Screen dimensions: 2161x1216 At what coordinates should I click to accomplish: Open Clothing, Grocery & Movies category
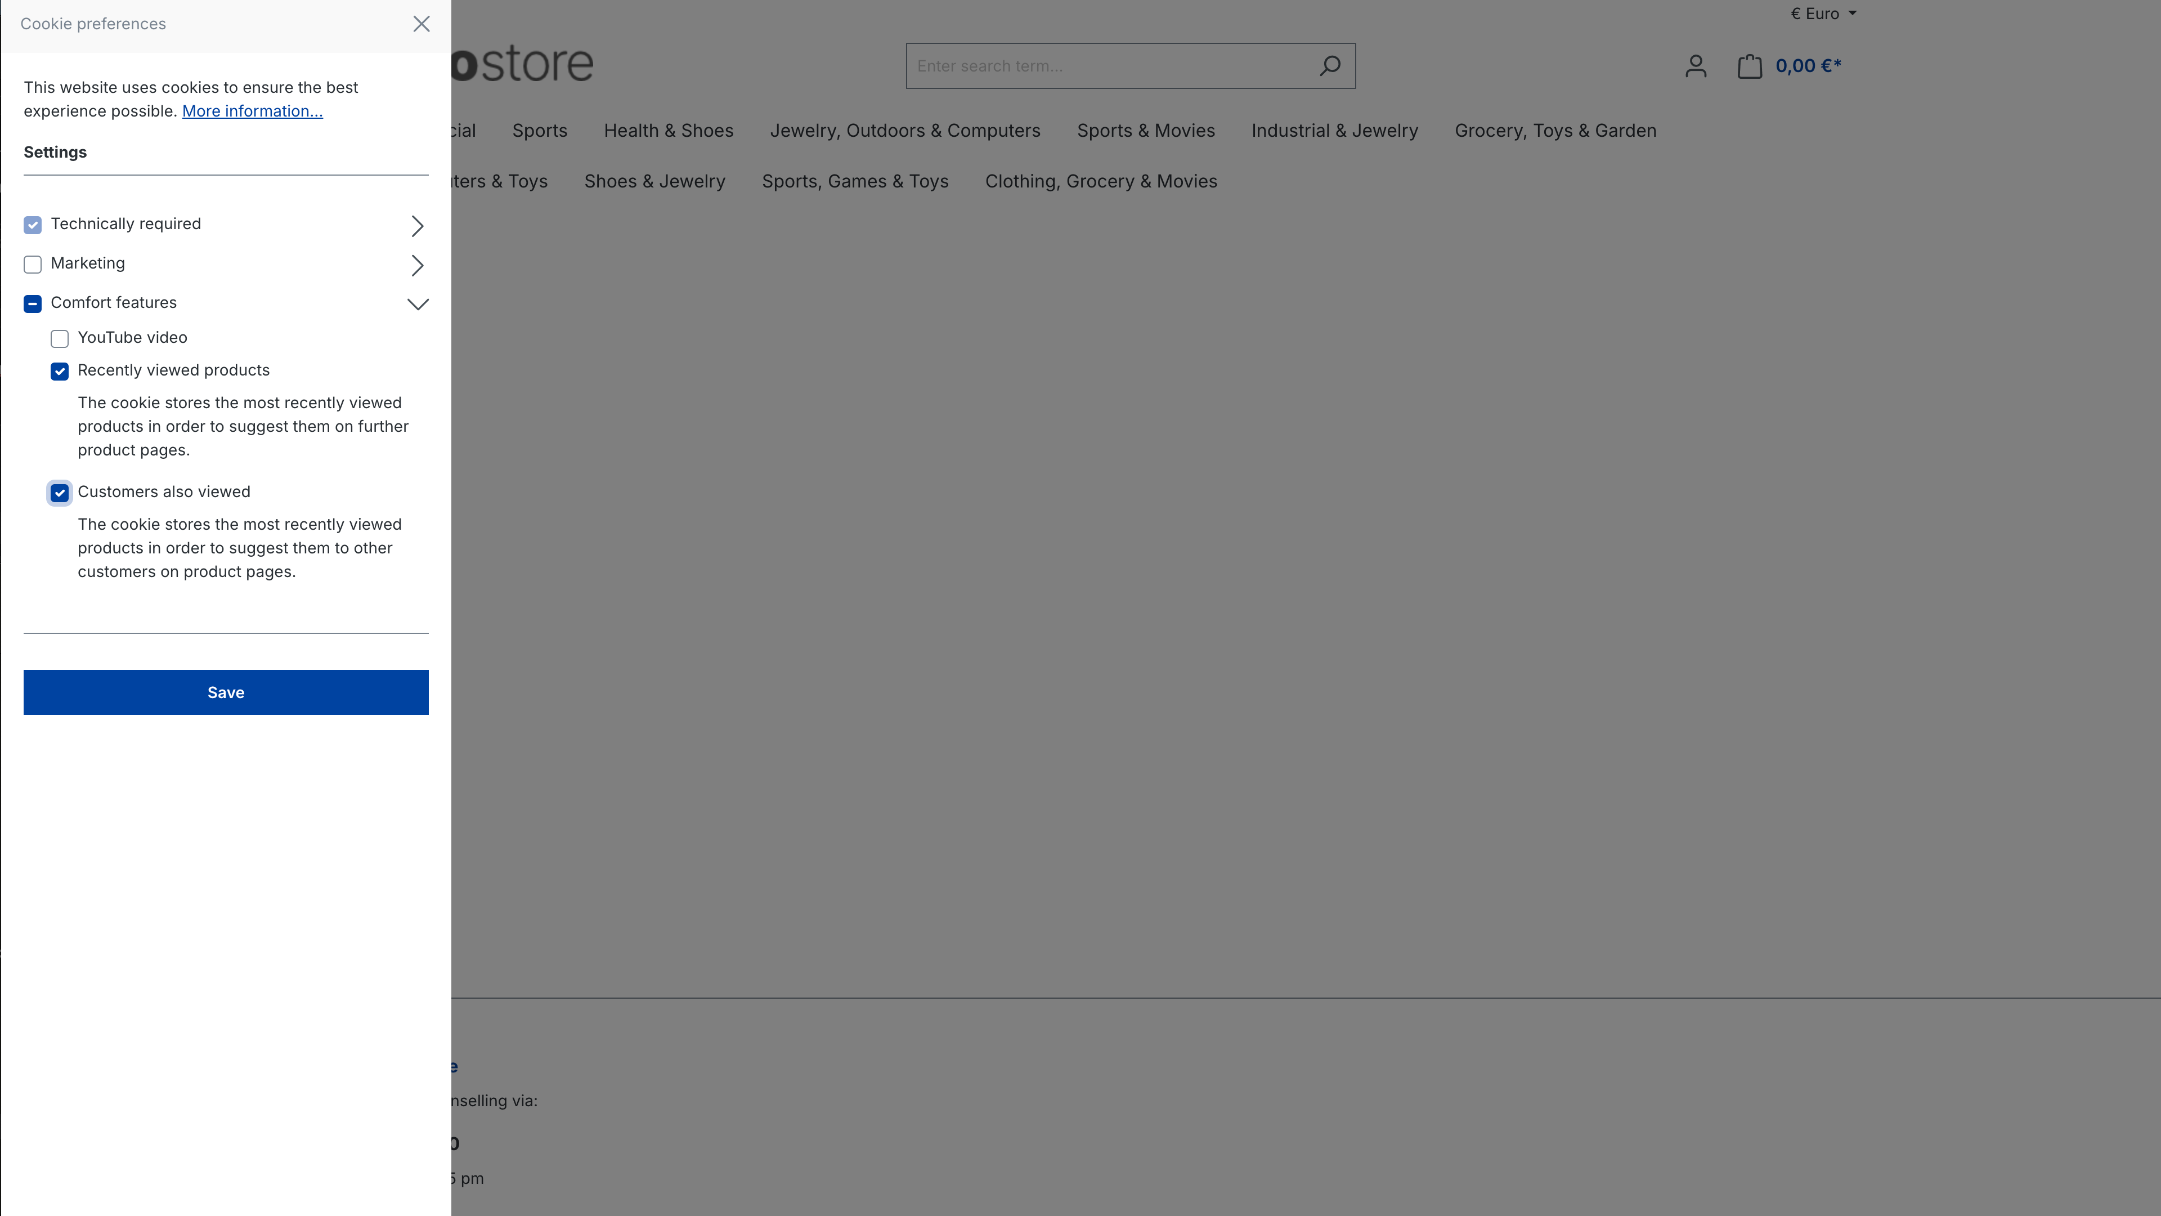pyautogui.click(x=1101, y=181)
